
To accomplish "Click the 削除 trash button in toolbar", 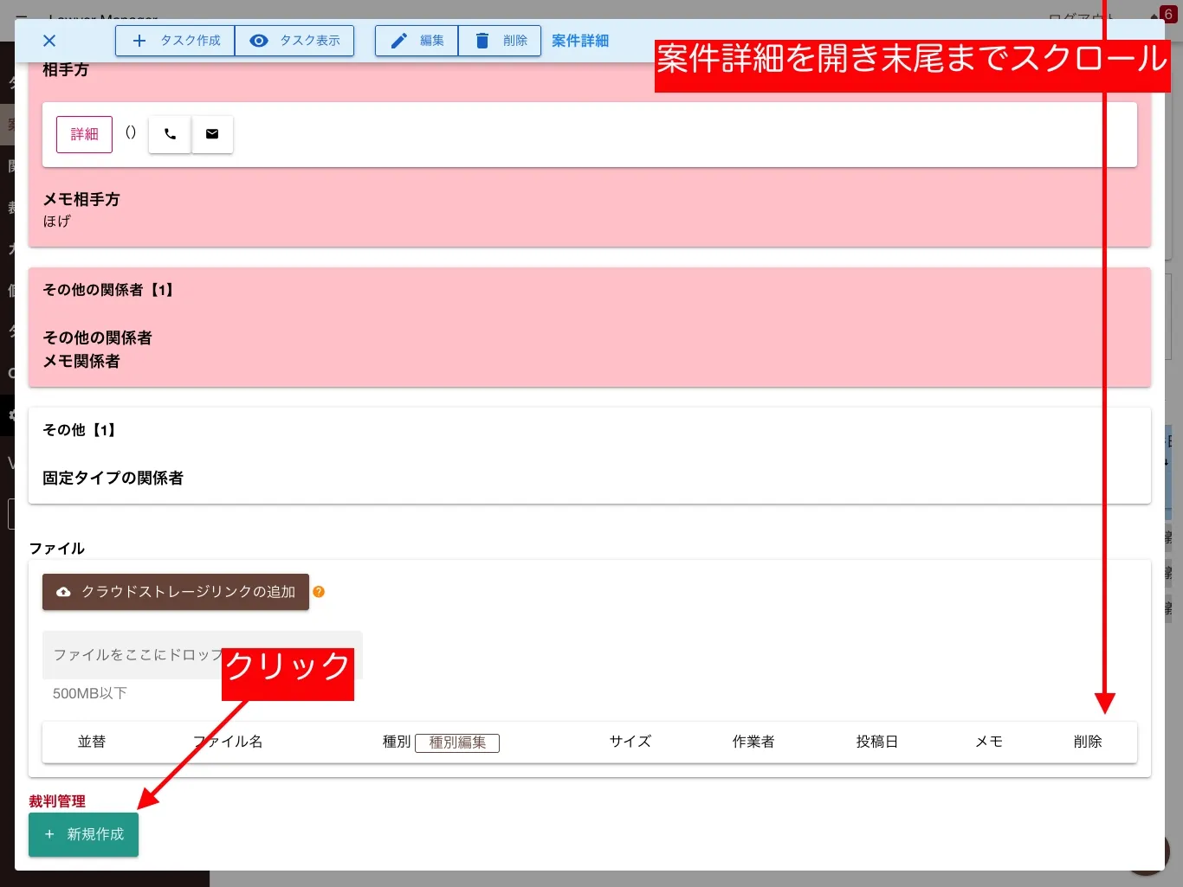I will coord(500,41).
